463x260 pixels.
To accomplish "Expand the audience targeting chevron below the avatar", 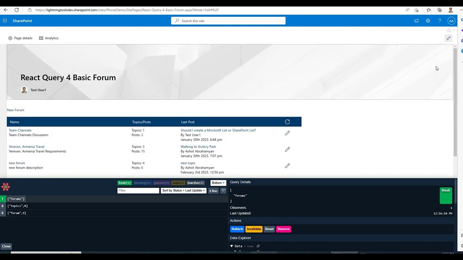I will pyautogui.click(x=454, y=30).
